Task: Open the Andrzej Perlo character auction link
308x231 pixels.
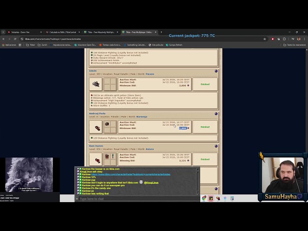Action: (x=97, y=114)
